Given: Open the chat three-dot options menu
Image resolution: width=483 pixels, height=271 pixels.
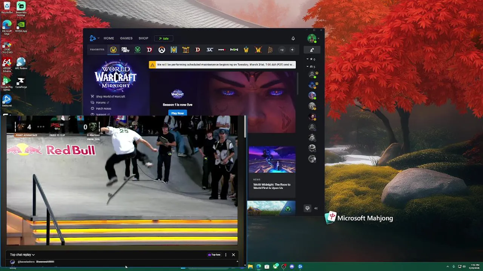Looking at the screenshot, I should tap(226, 255).
